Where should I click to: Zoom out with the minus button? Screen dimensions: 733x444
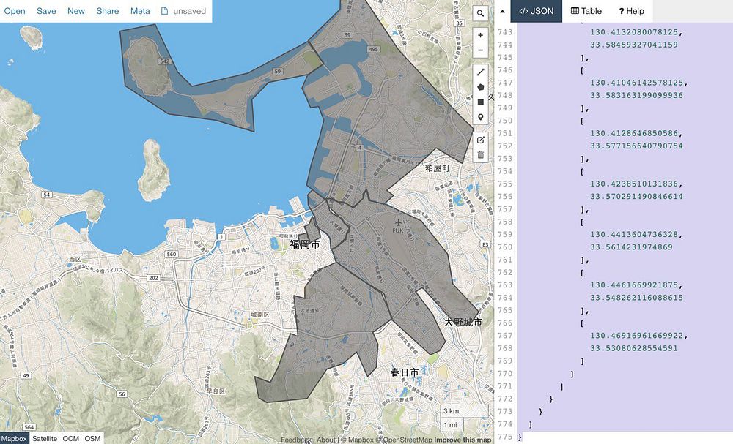click(x=480, y=50)
